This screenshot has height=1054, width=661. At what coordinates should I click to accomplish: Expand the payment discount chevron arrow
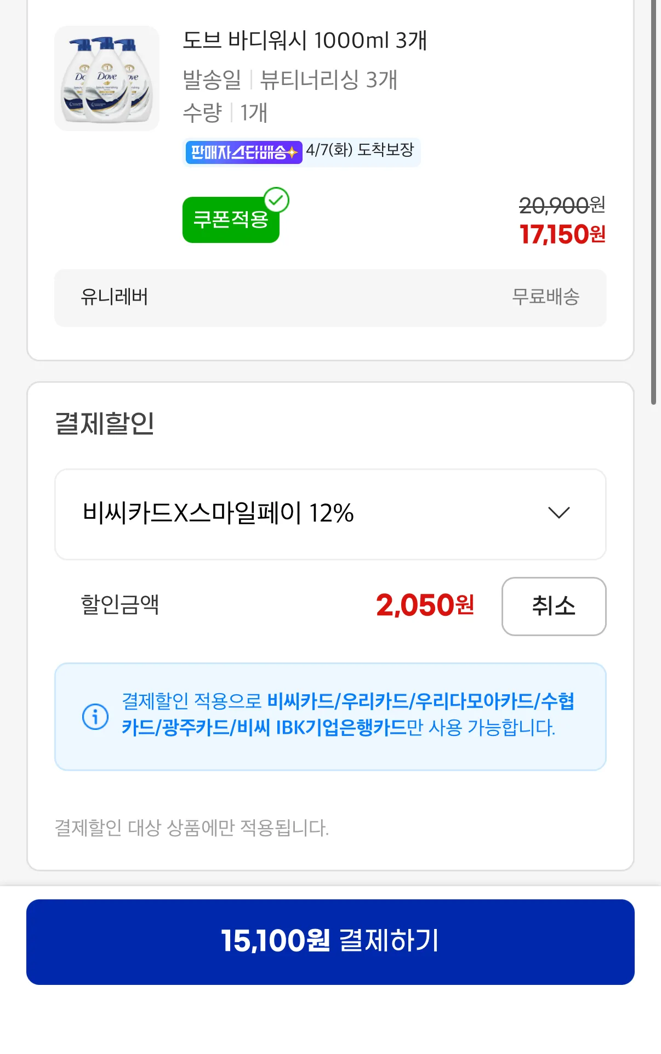(x=559, y=513)
